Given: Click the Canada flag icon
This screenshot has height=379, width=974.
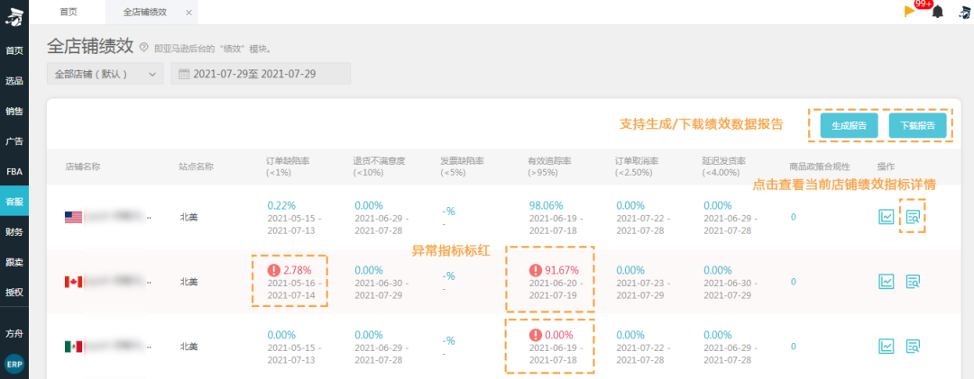Looking at the screenshot, I should (x=73, y=282).
